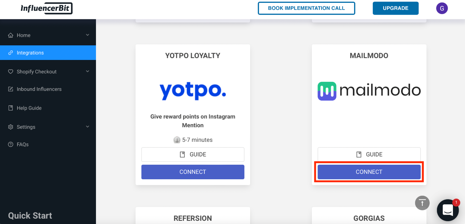Open the user avatar G profile

tap(442, 8)
